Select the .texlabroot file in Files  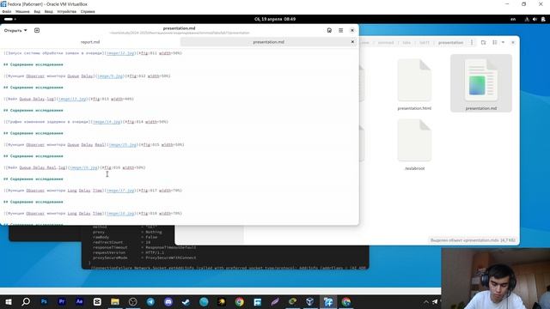414,145
